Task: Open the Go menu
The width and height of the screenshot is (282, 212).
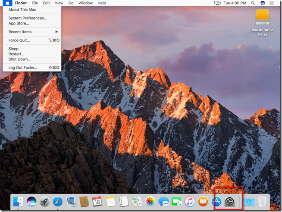Action: click(71, 3)
